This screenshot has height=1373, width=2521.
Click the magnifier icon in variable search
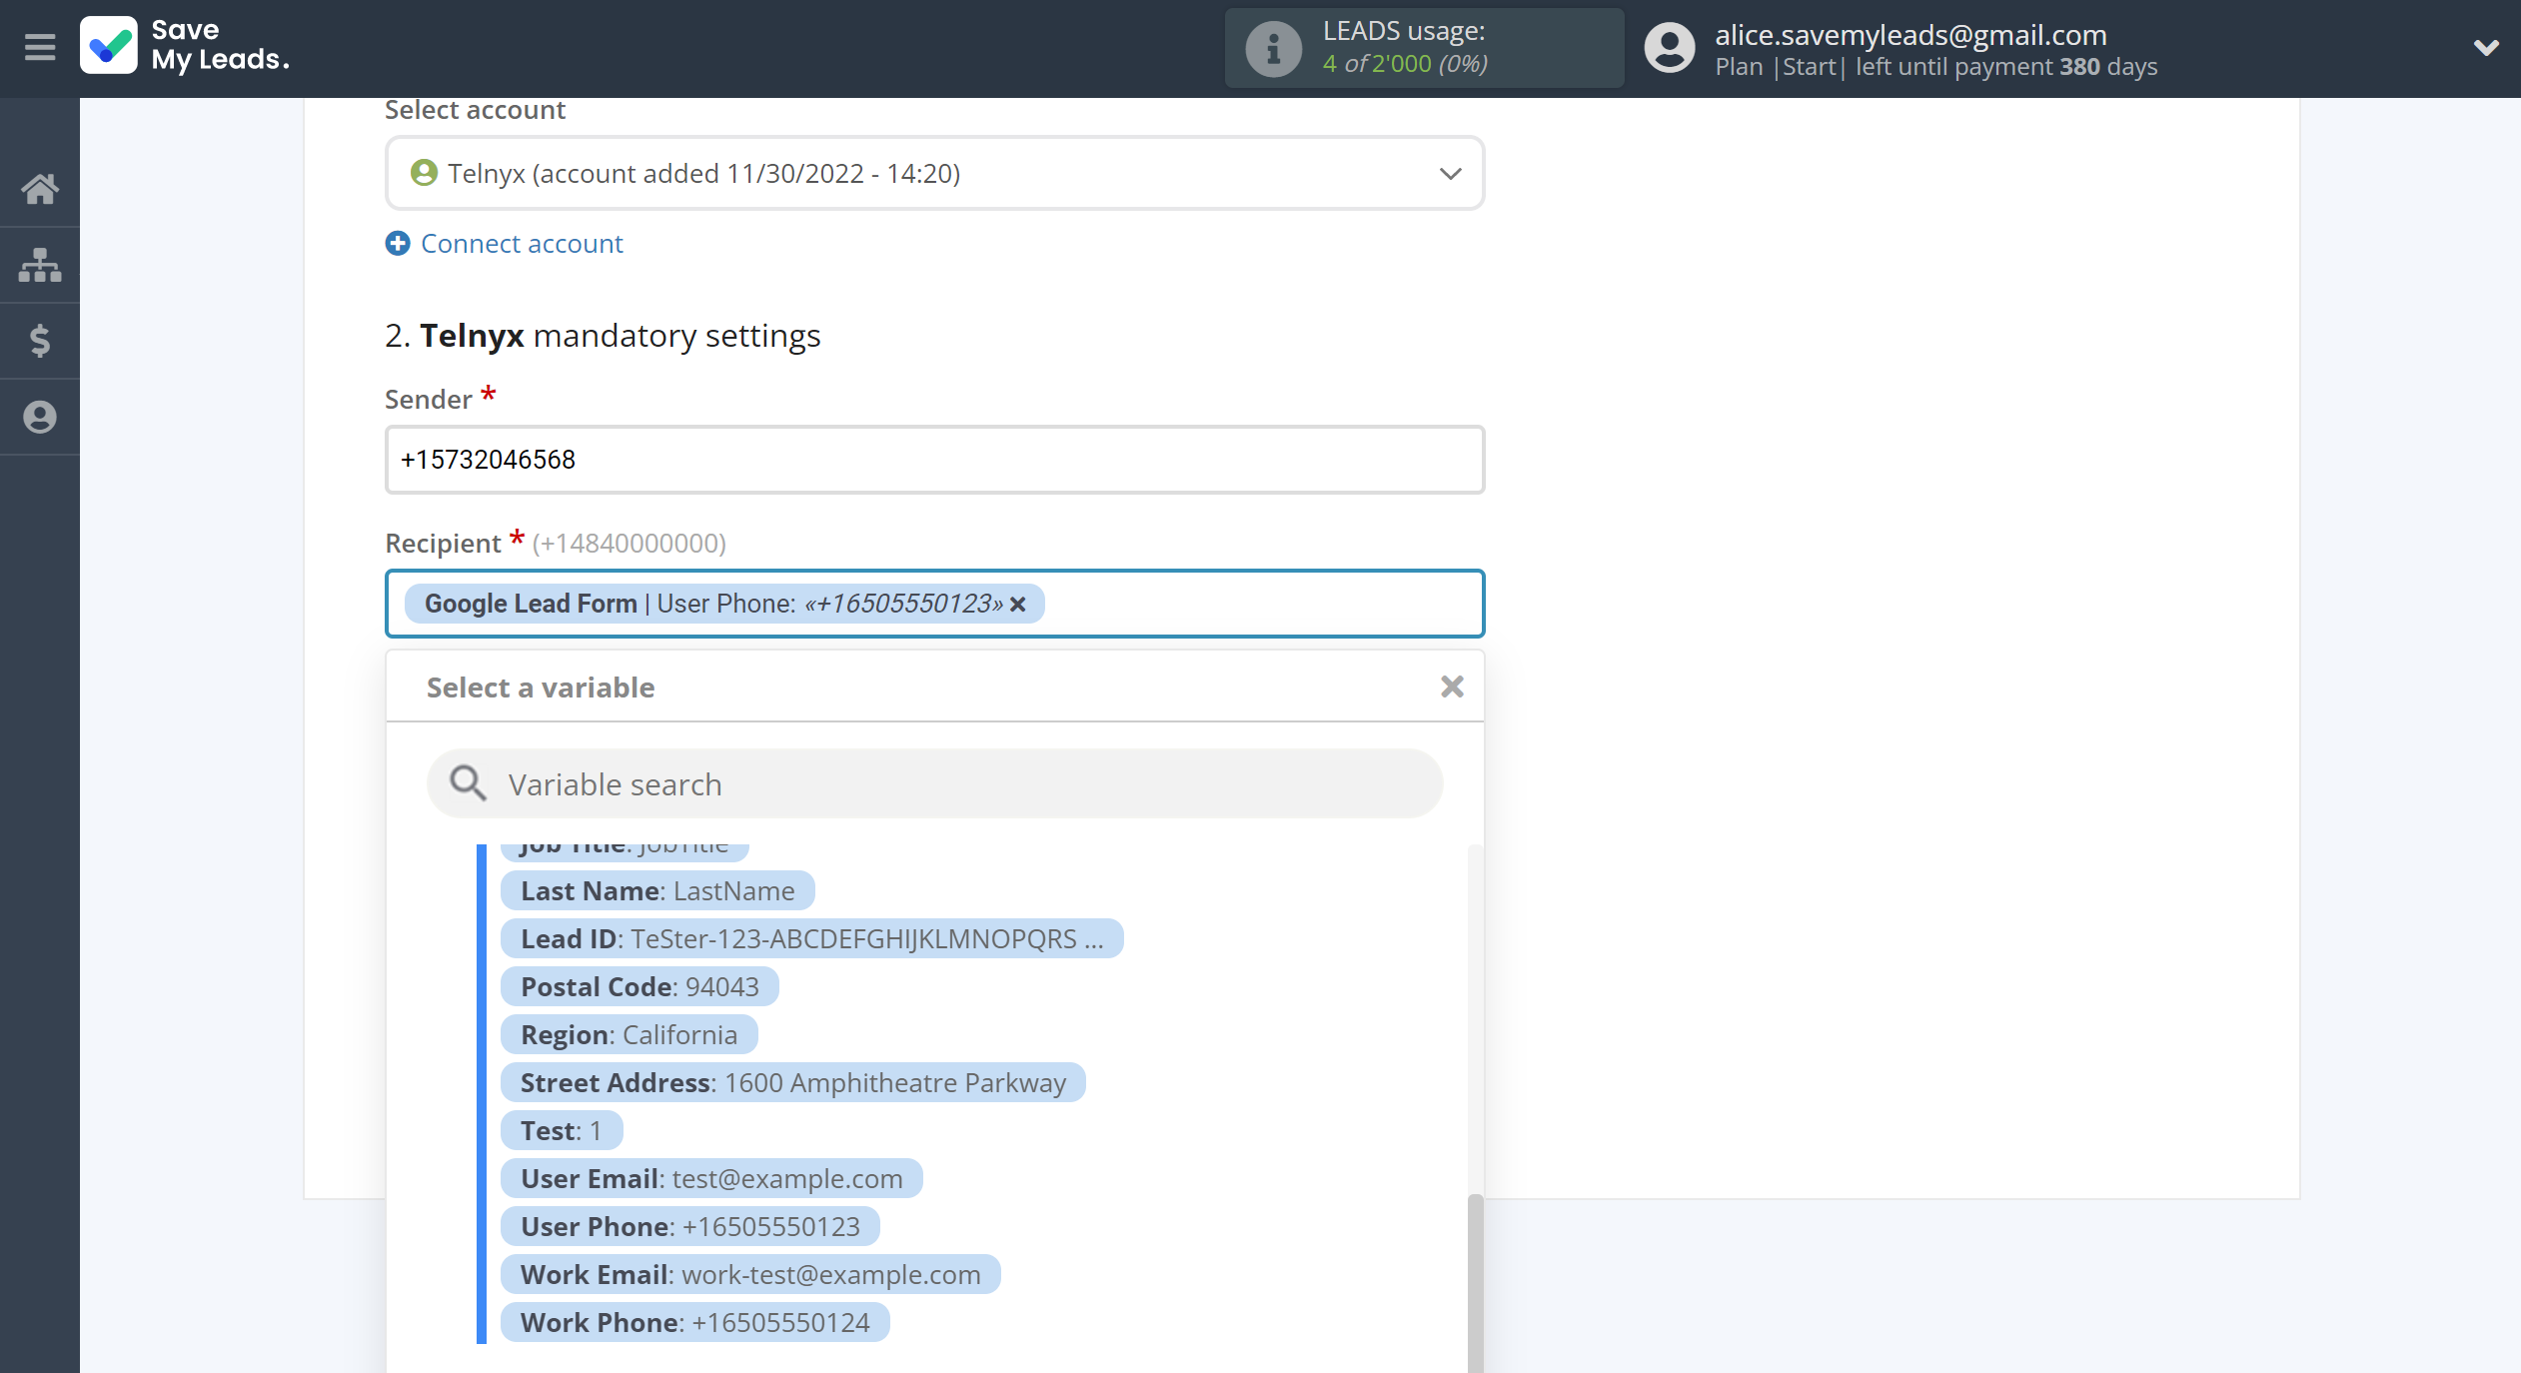tap(468, 784)
